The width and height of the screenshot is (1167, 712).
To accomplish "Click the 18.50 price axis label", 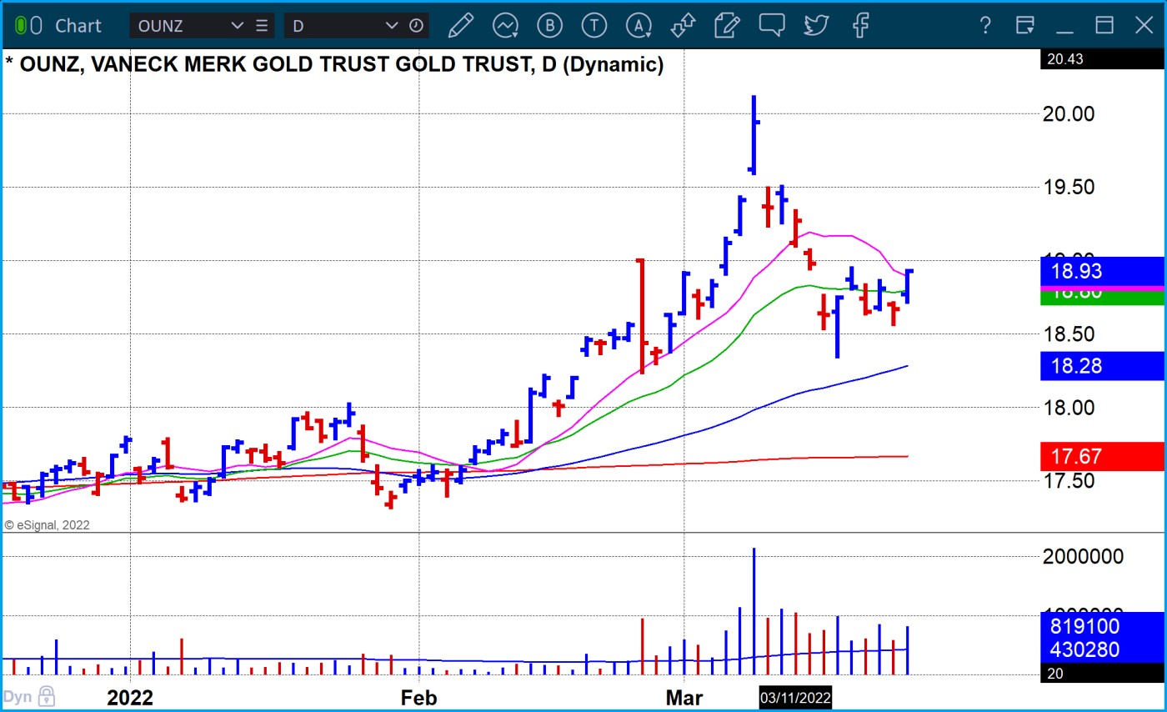I will tap(1069, 333).
